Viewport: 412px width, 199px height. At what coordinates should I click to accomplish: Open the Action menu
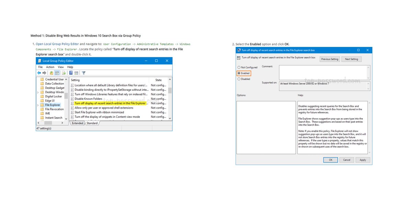(50, 67)
